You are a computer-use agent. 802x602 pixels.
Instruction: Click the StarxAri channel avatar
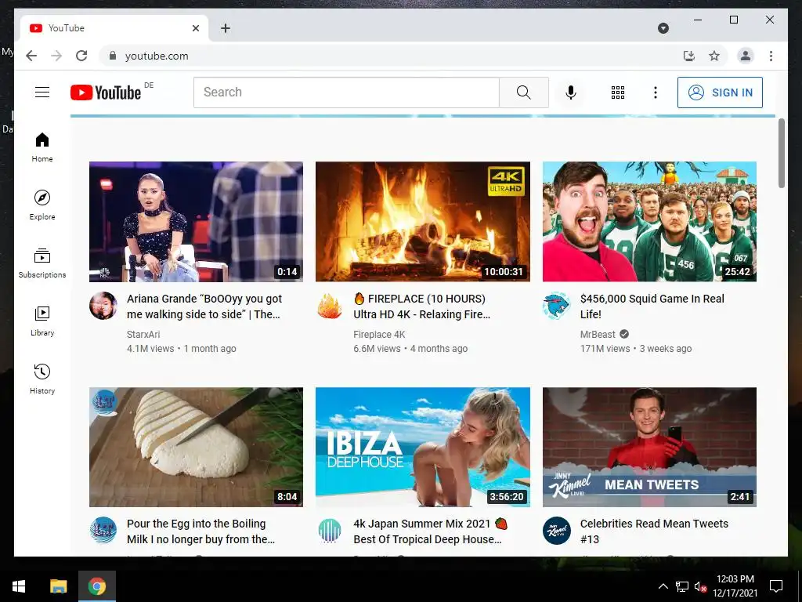103,306
